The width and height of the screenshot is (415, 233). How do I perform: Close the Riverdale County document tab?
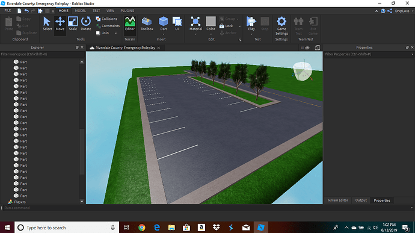click(x=159, y=48)
